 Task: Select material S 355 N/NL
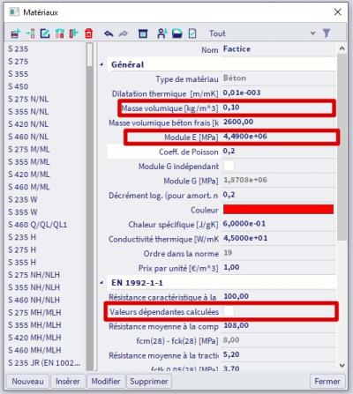tap(28, 112)
